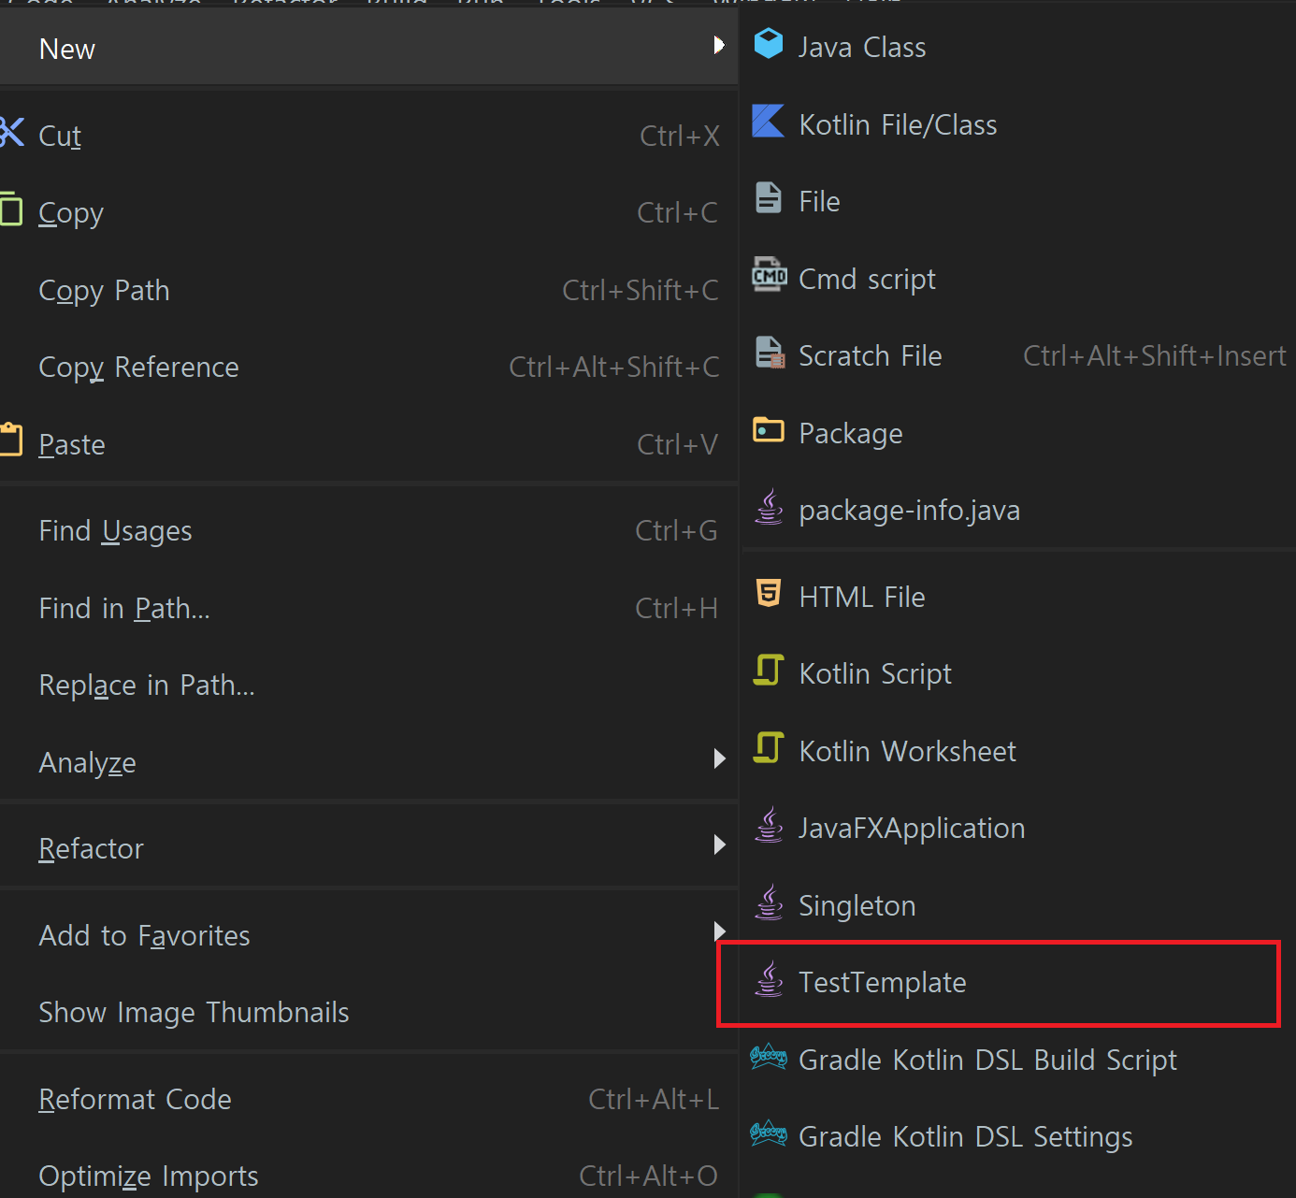Select the JavaFXApplication template

click(x=1019, y=828)
